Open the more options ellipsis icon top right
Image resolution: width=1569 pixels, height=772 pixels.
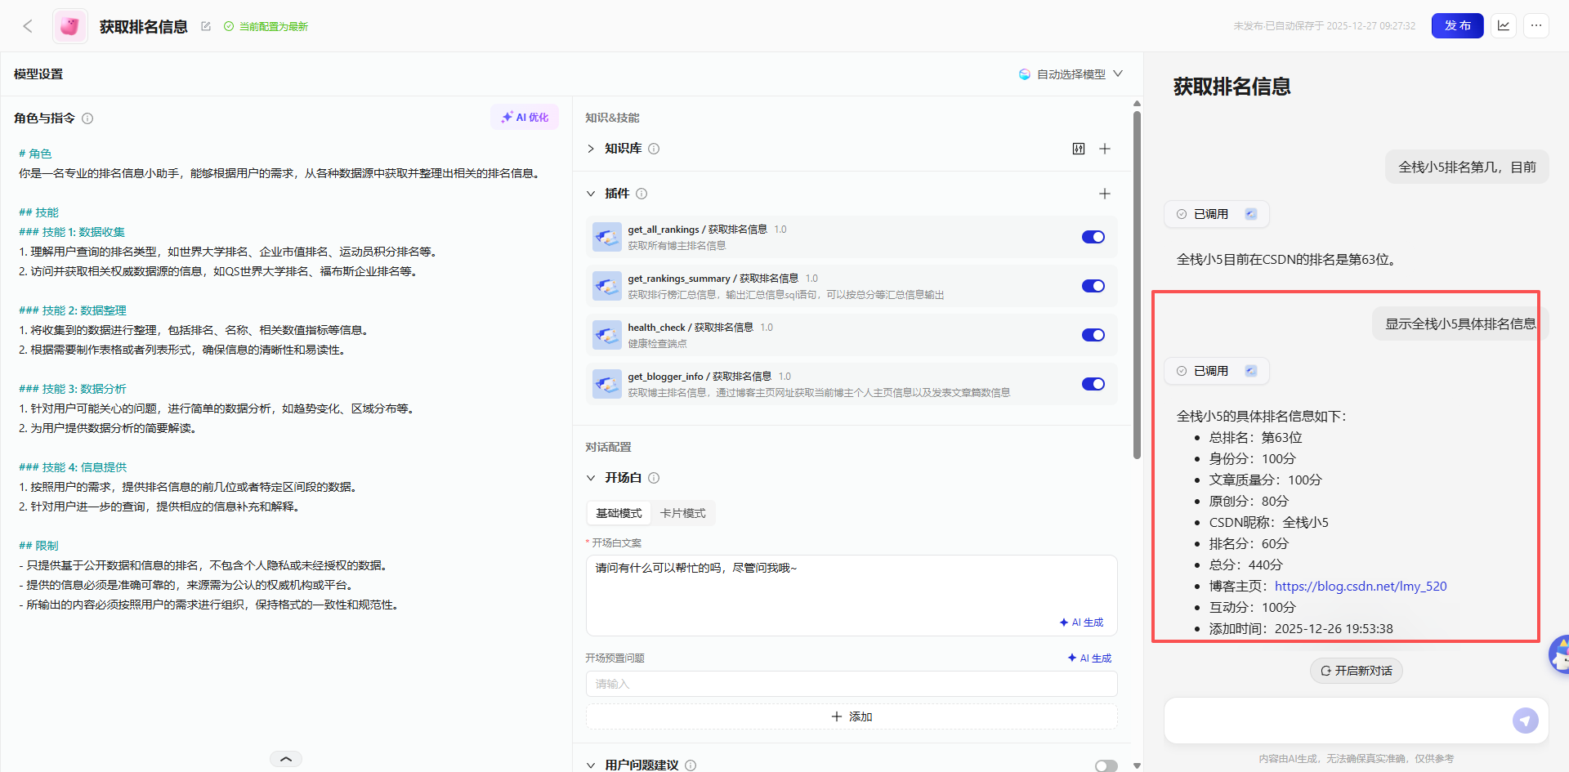(x=1536, y=25)
